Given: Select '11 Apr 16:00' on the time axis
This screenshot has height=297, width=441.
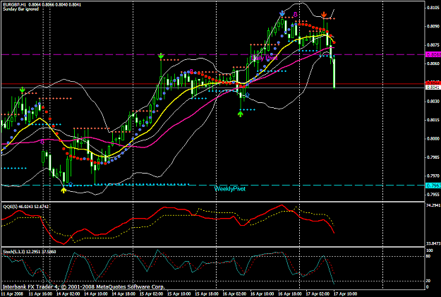Looking at the screenshot, I should (40, 293).
